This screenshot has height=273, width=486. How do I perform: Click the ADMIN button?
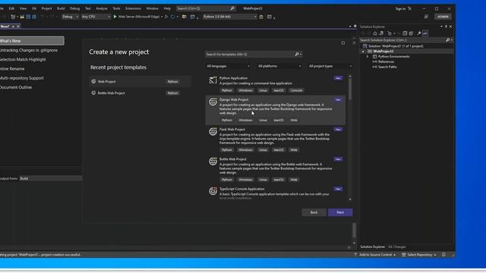pos(443,17)
